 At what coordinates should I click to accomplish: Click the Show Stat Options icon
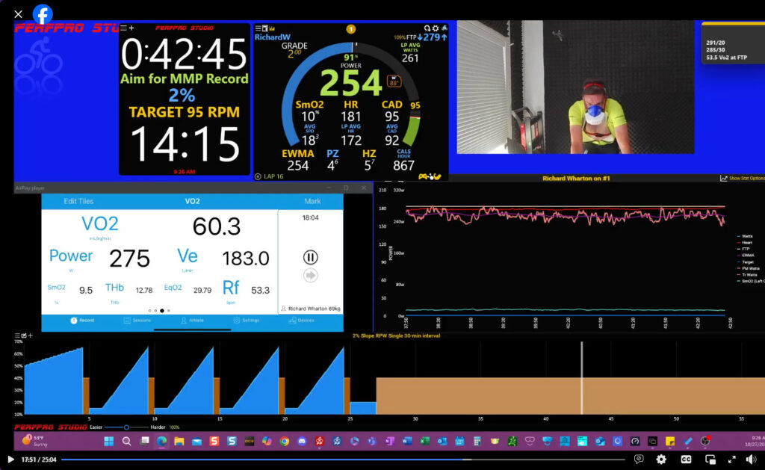pos(723,178)
